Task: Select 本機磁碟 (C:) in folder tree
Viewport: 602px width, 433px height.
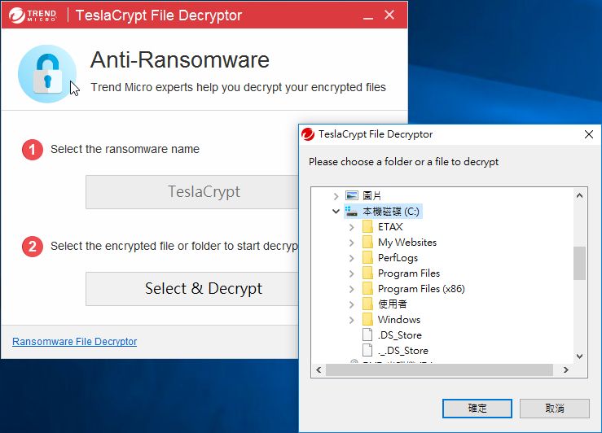Action: (391, 212)
